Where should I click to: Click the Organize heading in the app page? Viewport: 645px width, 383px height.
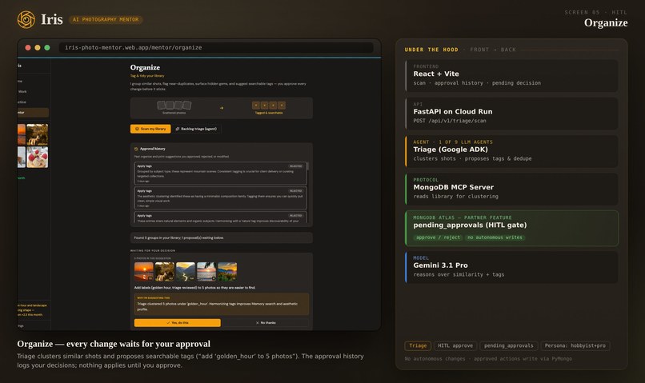[145, 67]
